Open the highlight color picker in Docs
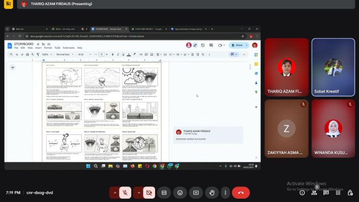Viewport: 359px width, 202px height. [x=135, y=55]
